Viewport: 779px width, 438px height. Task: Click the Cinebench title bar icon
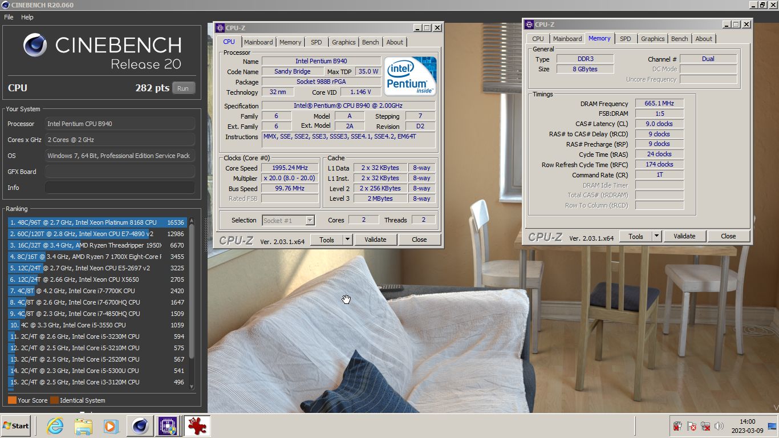pos(5,5)
